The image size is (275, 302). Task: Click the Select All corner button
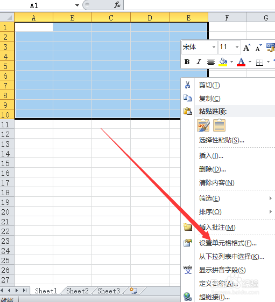7,18
